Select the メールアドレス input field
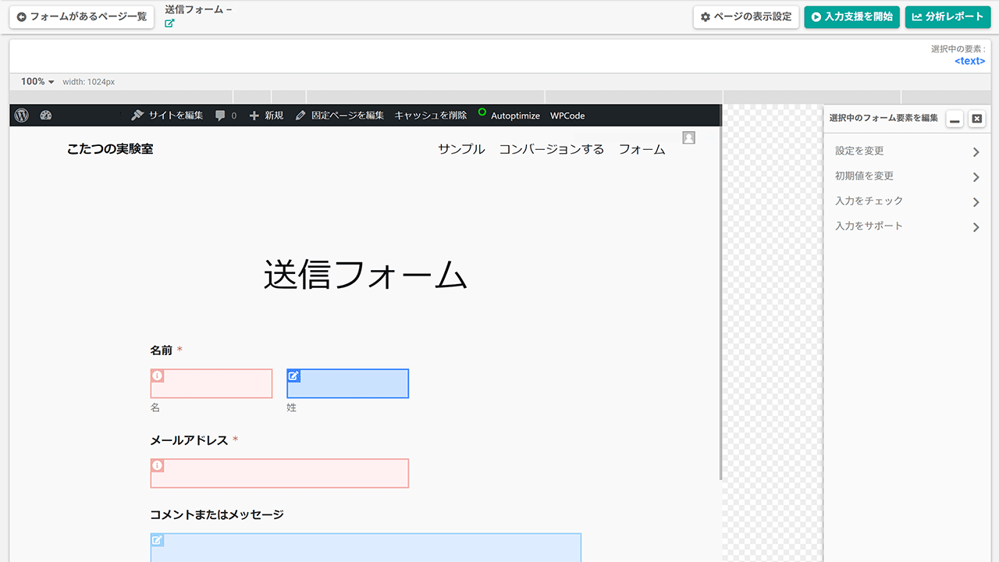The width and height of the screenshot is (999, 562). [279, 473]
